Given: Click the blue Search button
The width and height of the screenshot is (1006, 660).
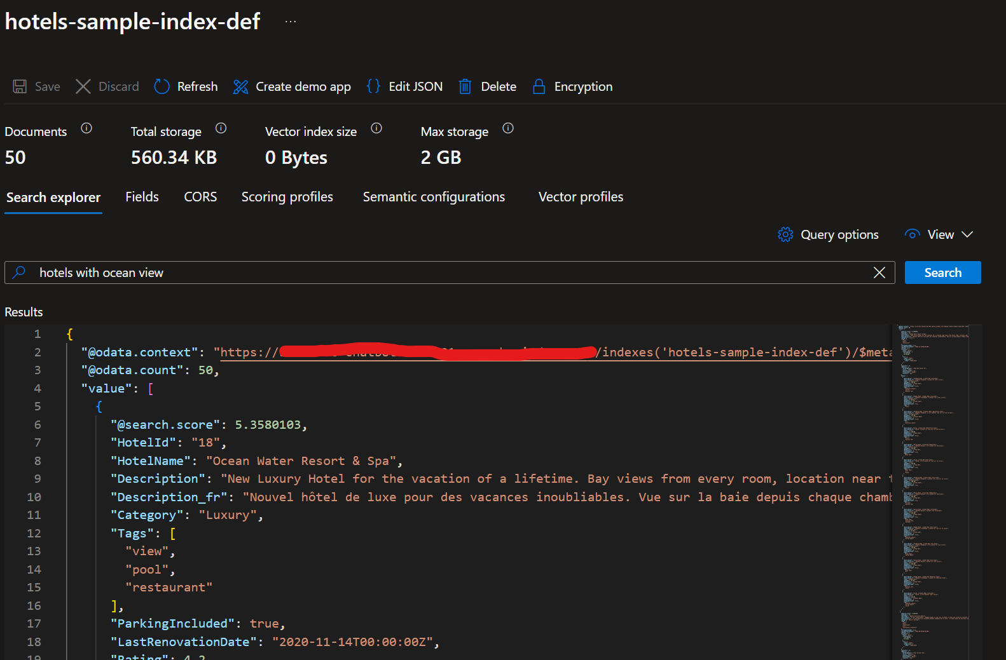Looking at the screenshot, I should pyautogui.click(x=942, y=273).
